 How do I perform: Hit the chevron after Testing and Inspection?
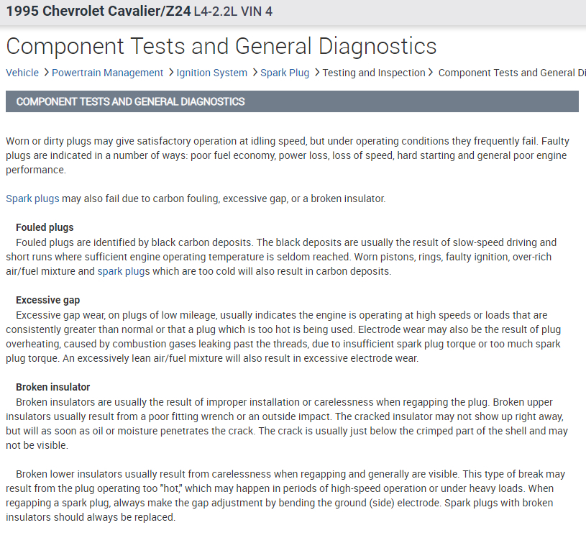pyautogui.click(x=431, y=73)
